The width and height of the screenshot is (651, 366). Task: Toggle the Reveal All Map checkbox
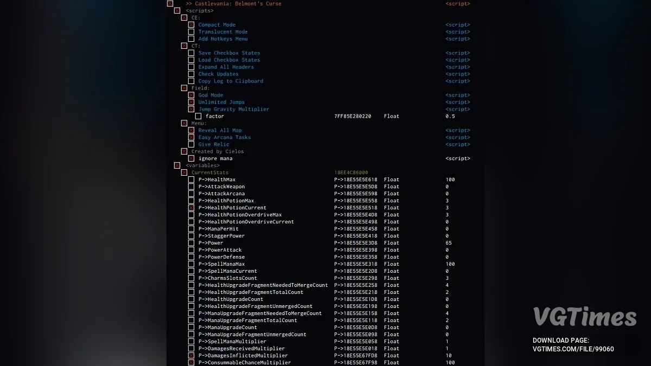tap(191, 131)
